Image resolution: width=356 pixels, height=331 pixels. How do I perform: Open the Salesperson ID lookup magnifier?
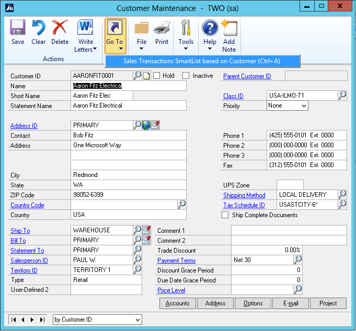click(x=137, y=260)
